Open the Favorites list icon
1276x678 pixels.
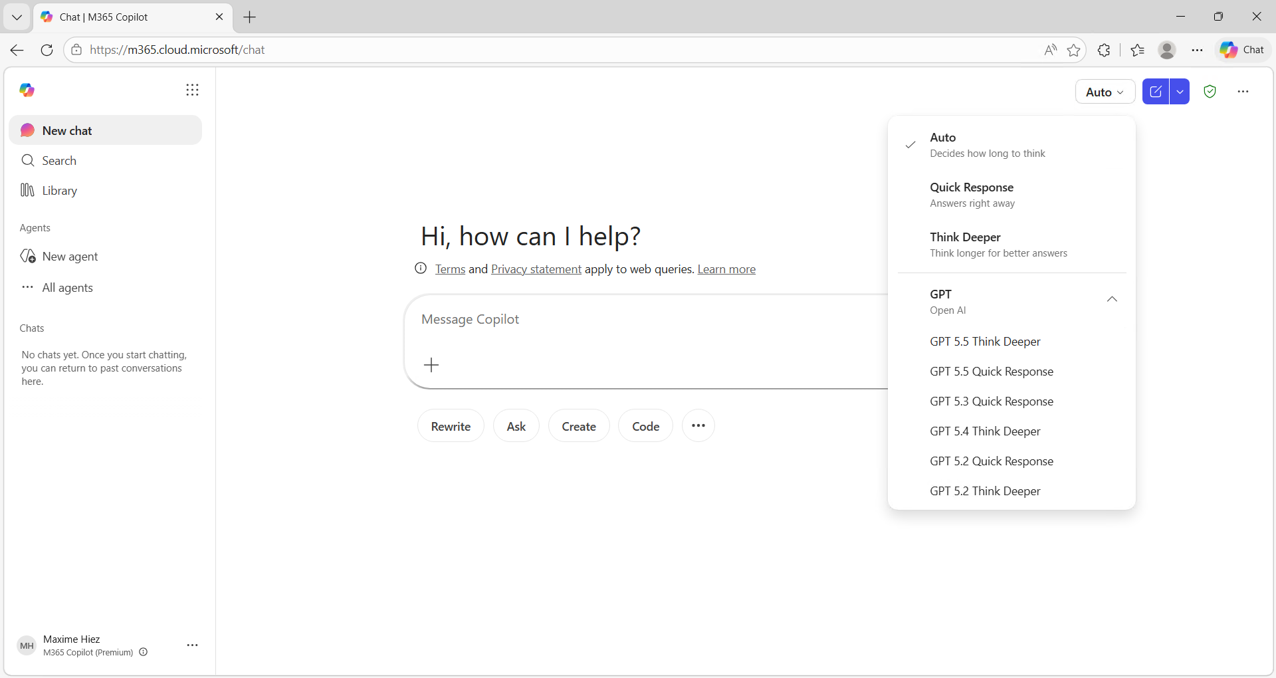point(1137,50)
